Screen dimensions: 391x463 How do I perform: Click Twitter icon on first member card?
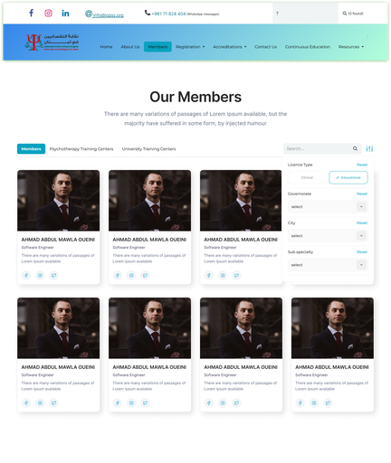53,275
